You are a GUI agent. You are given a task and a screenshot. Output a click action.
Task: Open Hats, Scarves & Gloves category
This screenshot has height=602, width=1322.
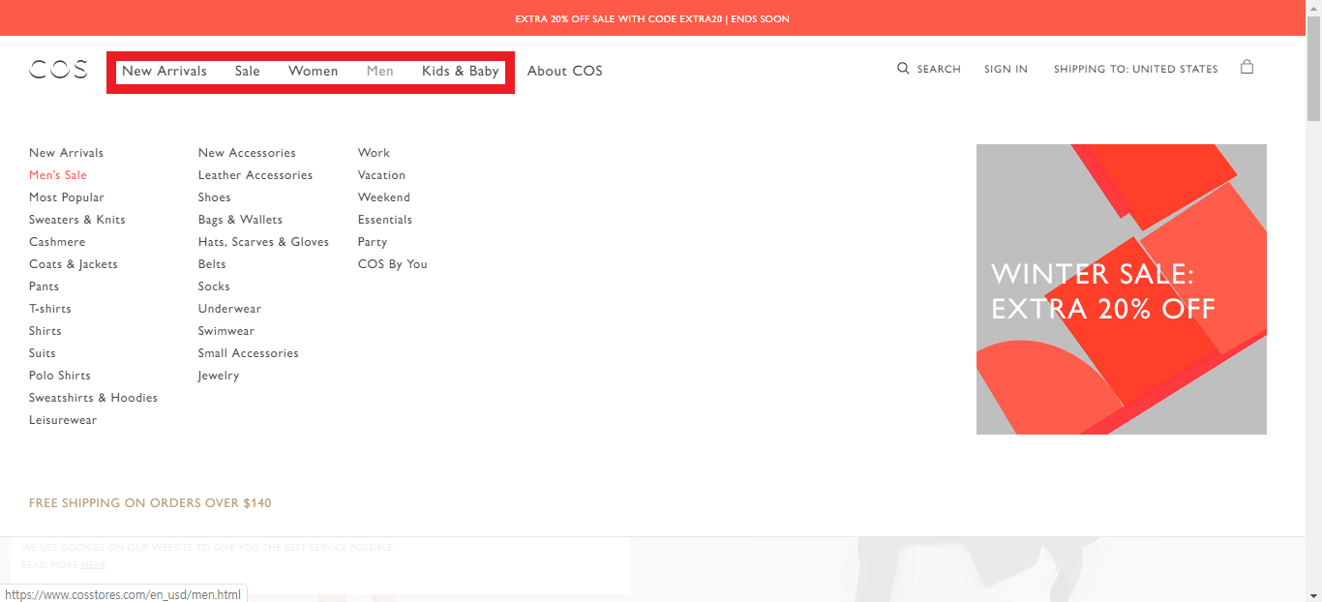(263, 242)
